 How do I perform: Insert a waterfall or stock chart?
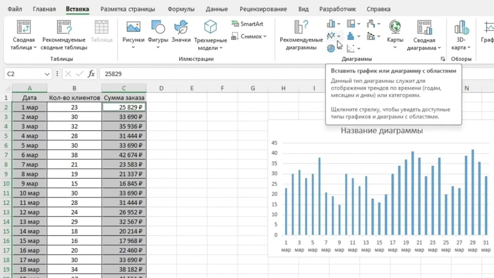[x=374, y=24]
